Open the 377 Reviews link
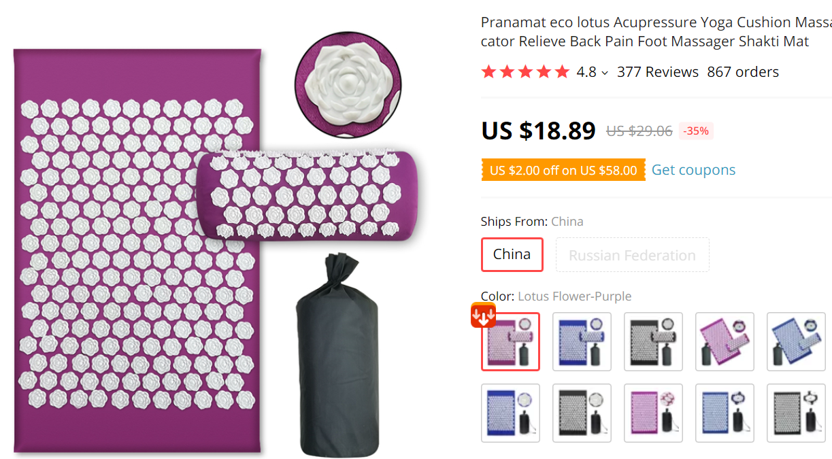 [657, 71]
